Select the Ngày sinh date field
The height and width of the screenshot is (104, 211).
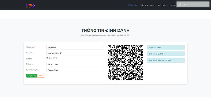pos(75,64)
